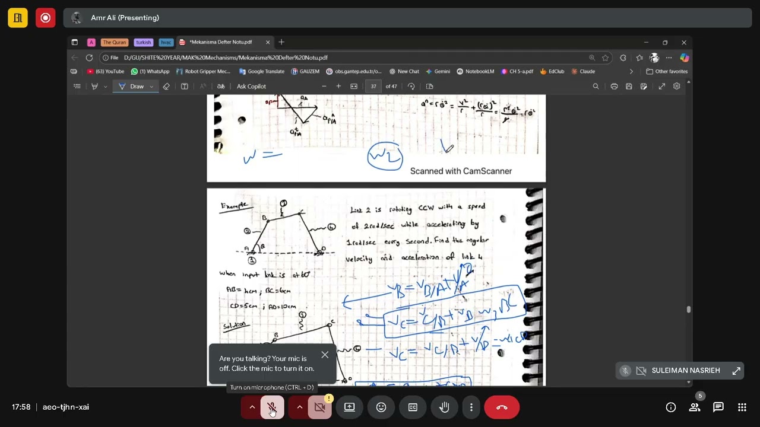The height and width of the screenshot is (427, 760).
Task: Open a new browser tab
Action: [x=281, y=42]
